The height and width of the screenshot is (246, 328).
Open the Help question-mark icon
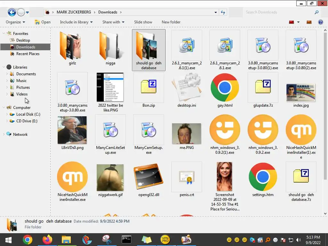(x=320, y=22)
